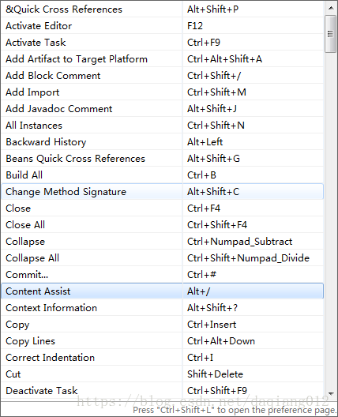Image resolution: width=338 pixels, height=417 pixels.
Task: Click the Ctrl+Shift+M shortcut cell
Action: click(253, 92)
